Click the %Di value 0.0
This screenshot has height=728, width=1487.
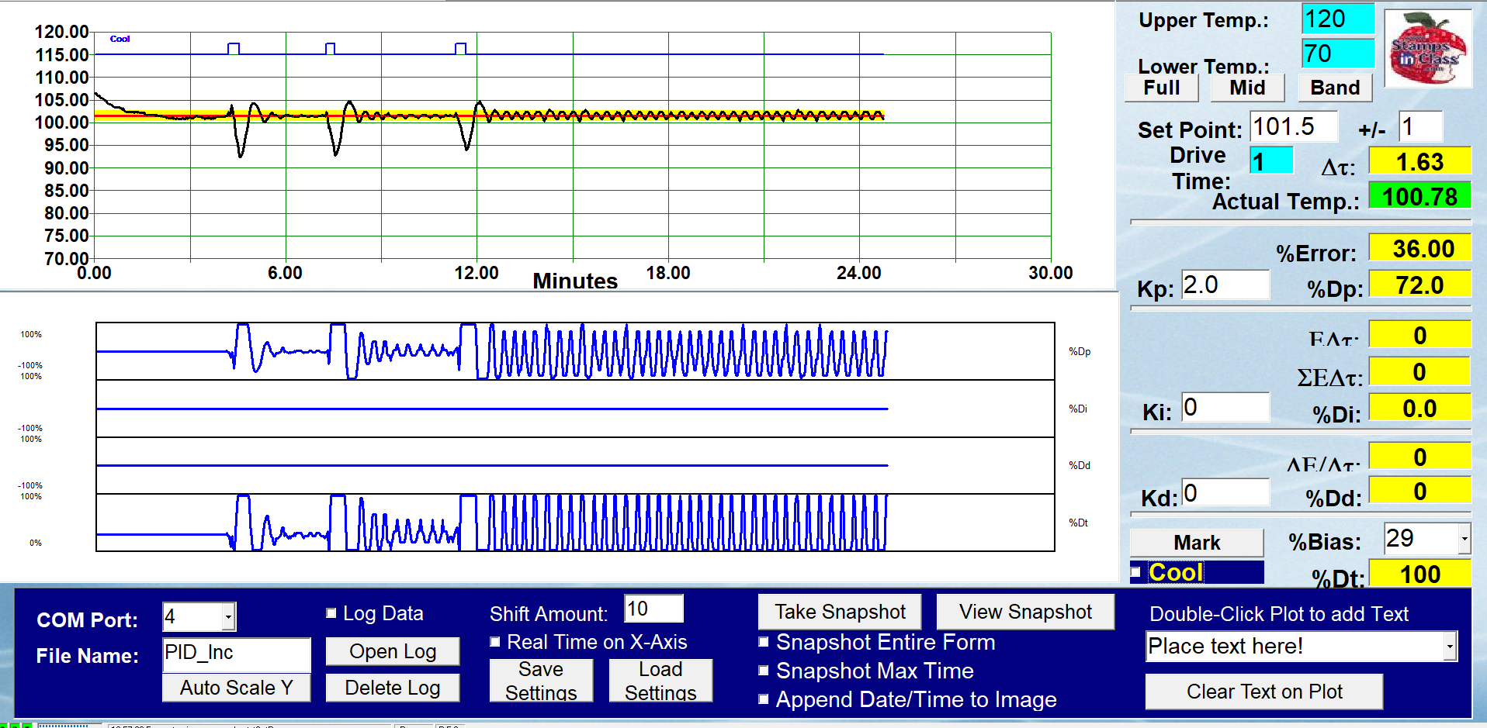(x=1419, y=408)
